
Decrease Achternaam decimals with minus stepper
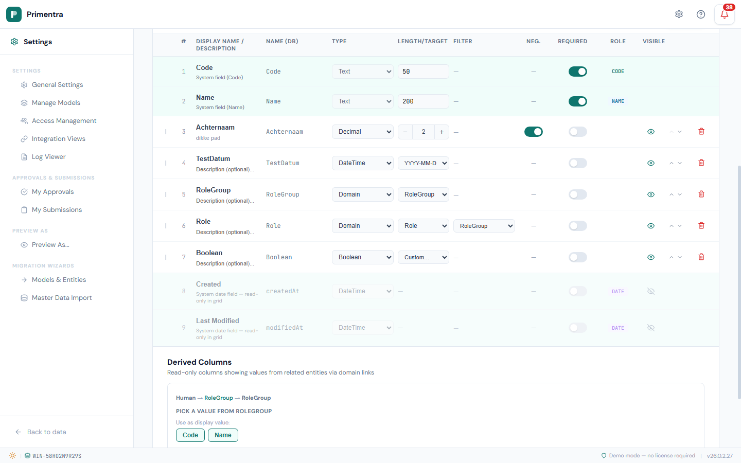[405, 132]
